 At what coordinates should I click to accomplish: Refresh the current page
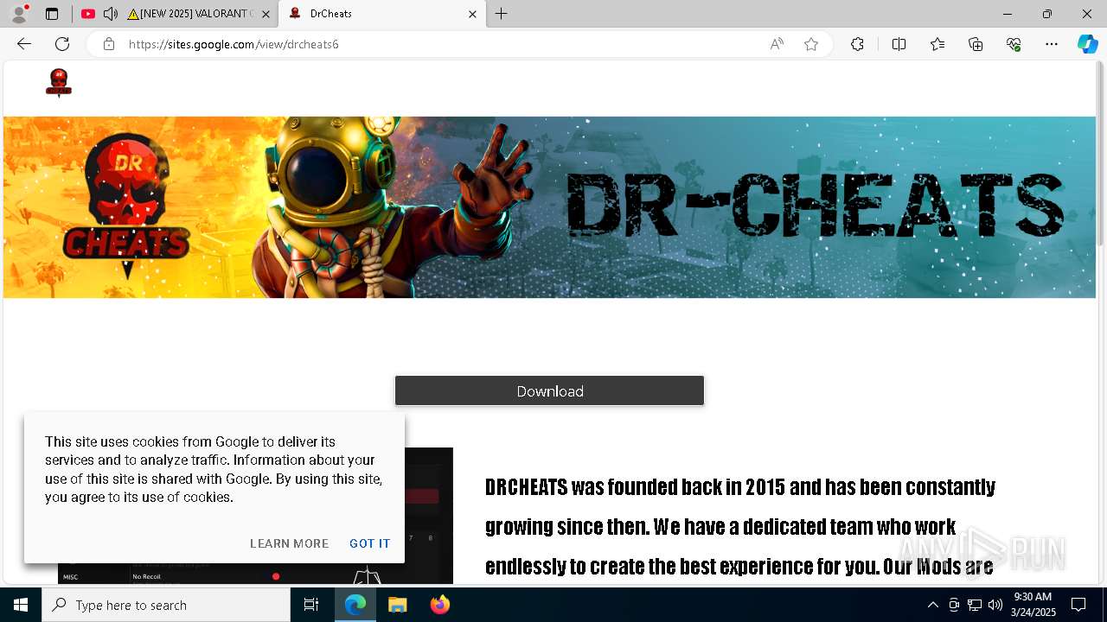pos(62,44)
